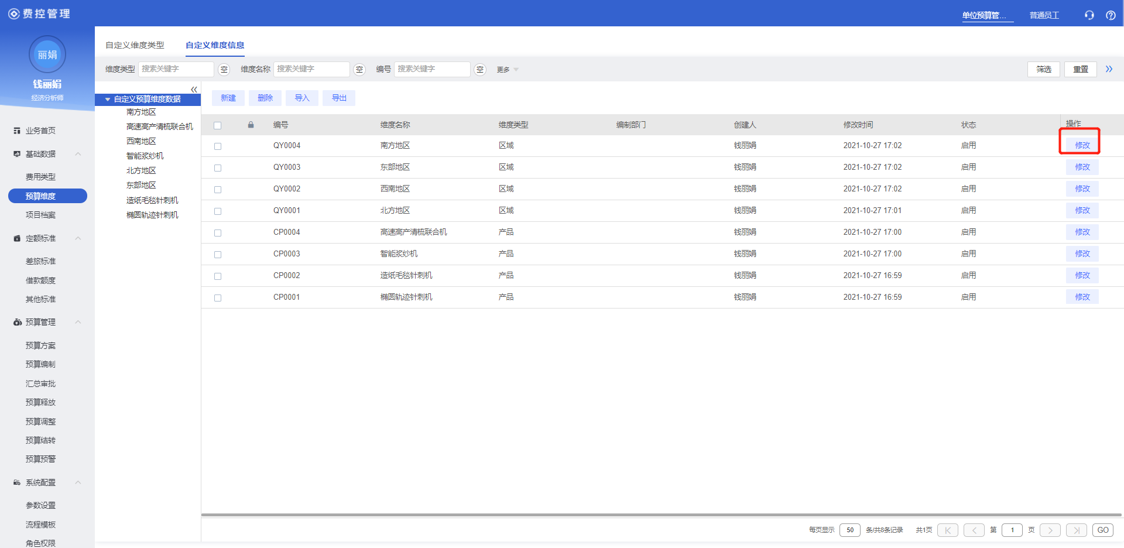1124x548 pixels.
Task: Go to next page pagination icon
Action: [x=1050, y=530]
